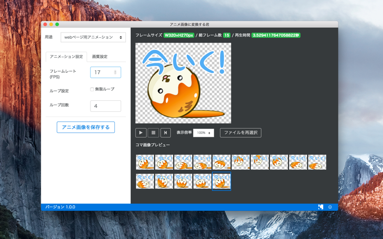Click the smiley face icon in the status bar
This screenshot has width=383, height=239.
(x=330, y=207)
